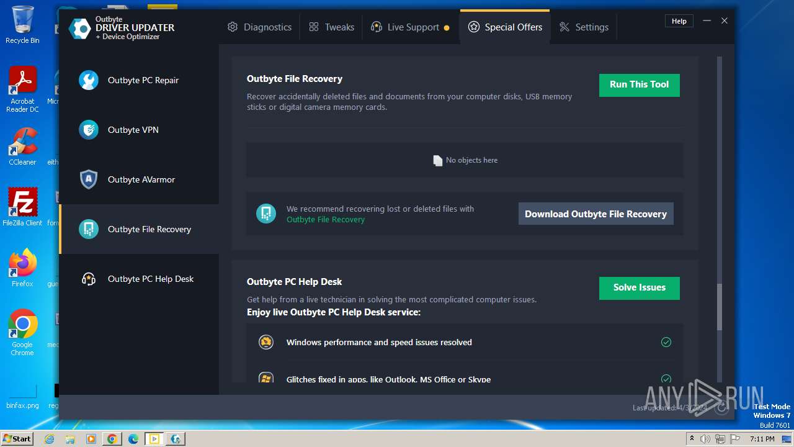Click the volume speaker tray icon
Viewport: 794px width, 447px height.
705,439
